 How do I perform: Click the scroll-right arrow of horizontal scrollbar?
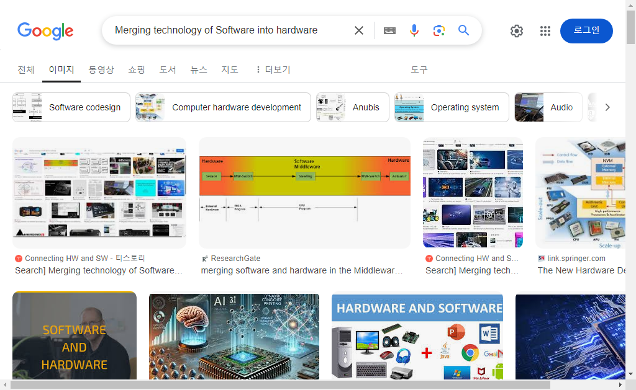(x=620, y=384)
